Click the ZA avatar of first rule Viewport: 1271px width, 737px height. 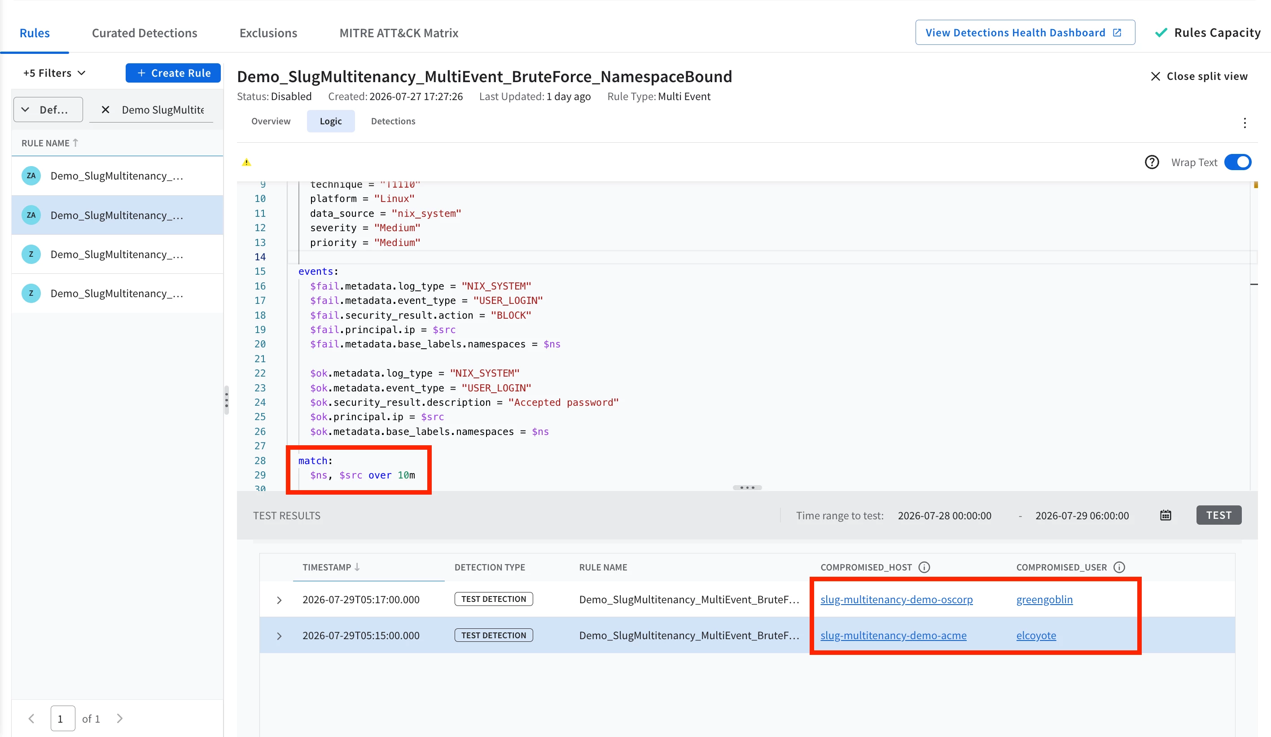[31, 175]
